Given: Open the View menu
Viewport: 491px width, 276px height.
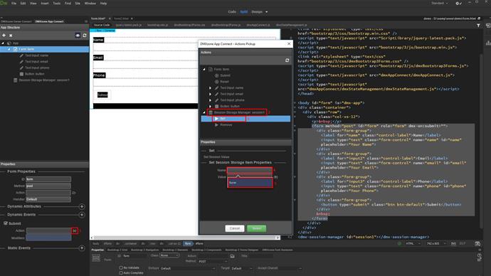Looking at the screenshot, I should tap(33, 3).
